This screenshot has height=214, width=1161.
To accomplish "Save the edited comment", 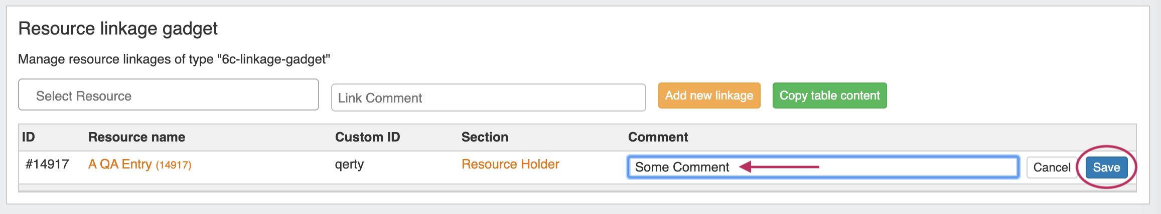I will 1106,167.
